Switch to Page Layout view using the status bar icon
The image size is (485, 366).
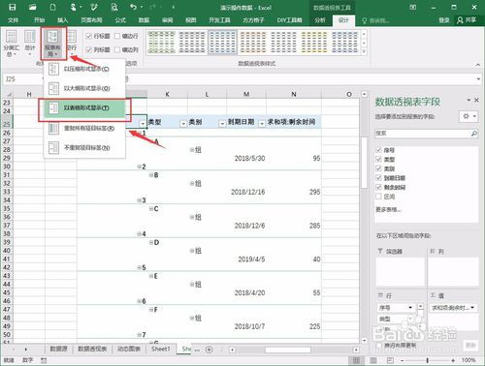pos(373,360)
